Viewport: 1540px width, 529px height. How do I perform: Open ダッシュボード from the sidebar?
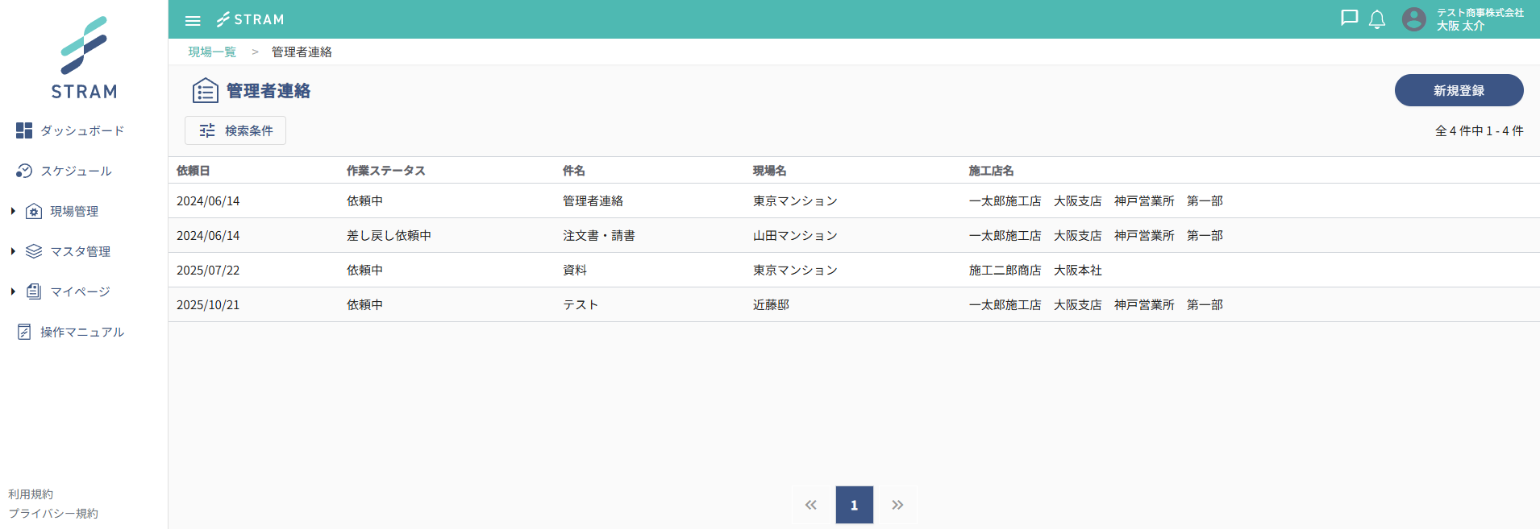[82, 130]
